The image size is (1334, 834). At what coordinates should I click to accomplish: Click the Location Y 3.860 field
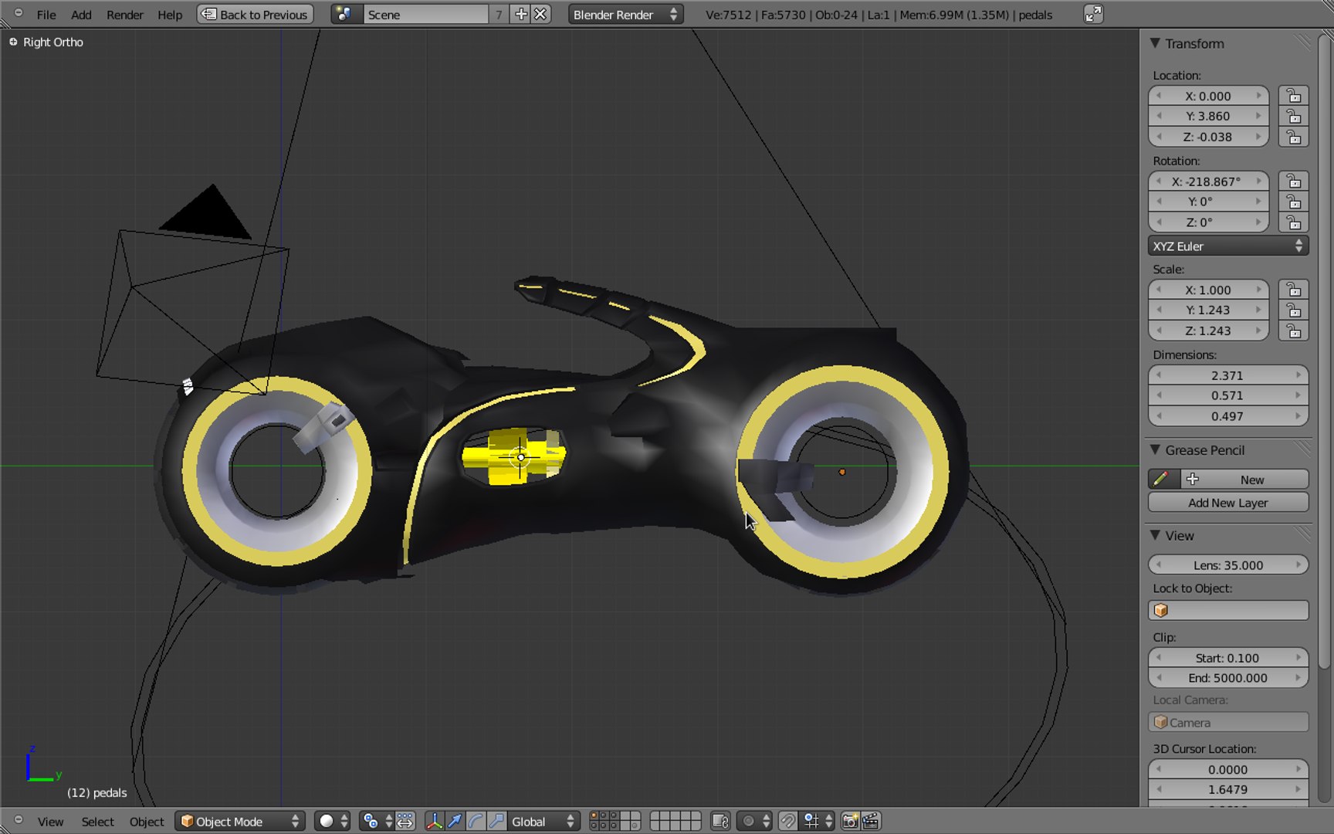click(x=1208, y=117)
